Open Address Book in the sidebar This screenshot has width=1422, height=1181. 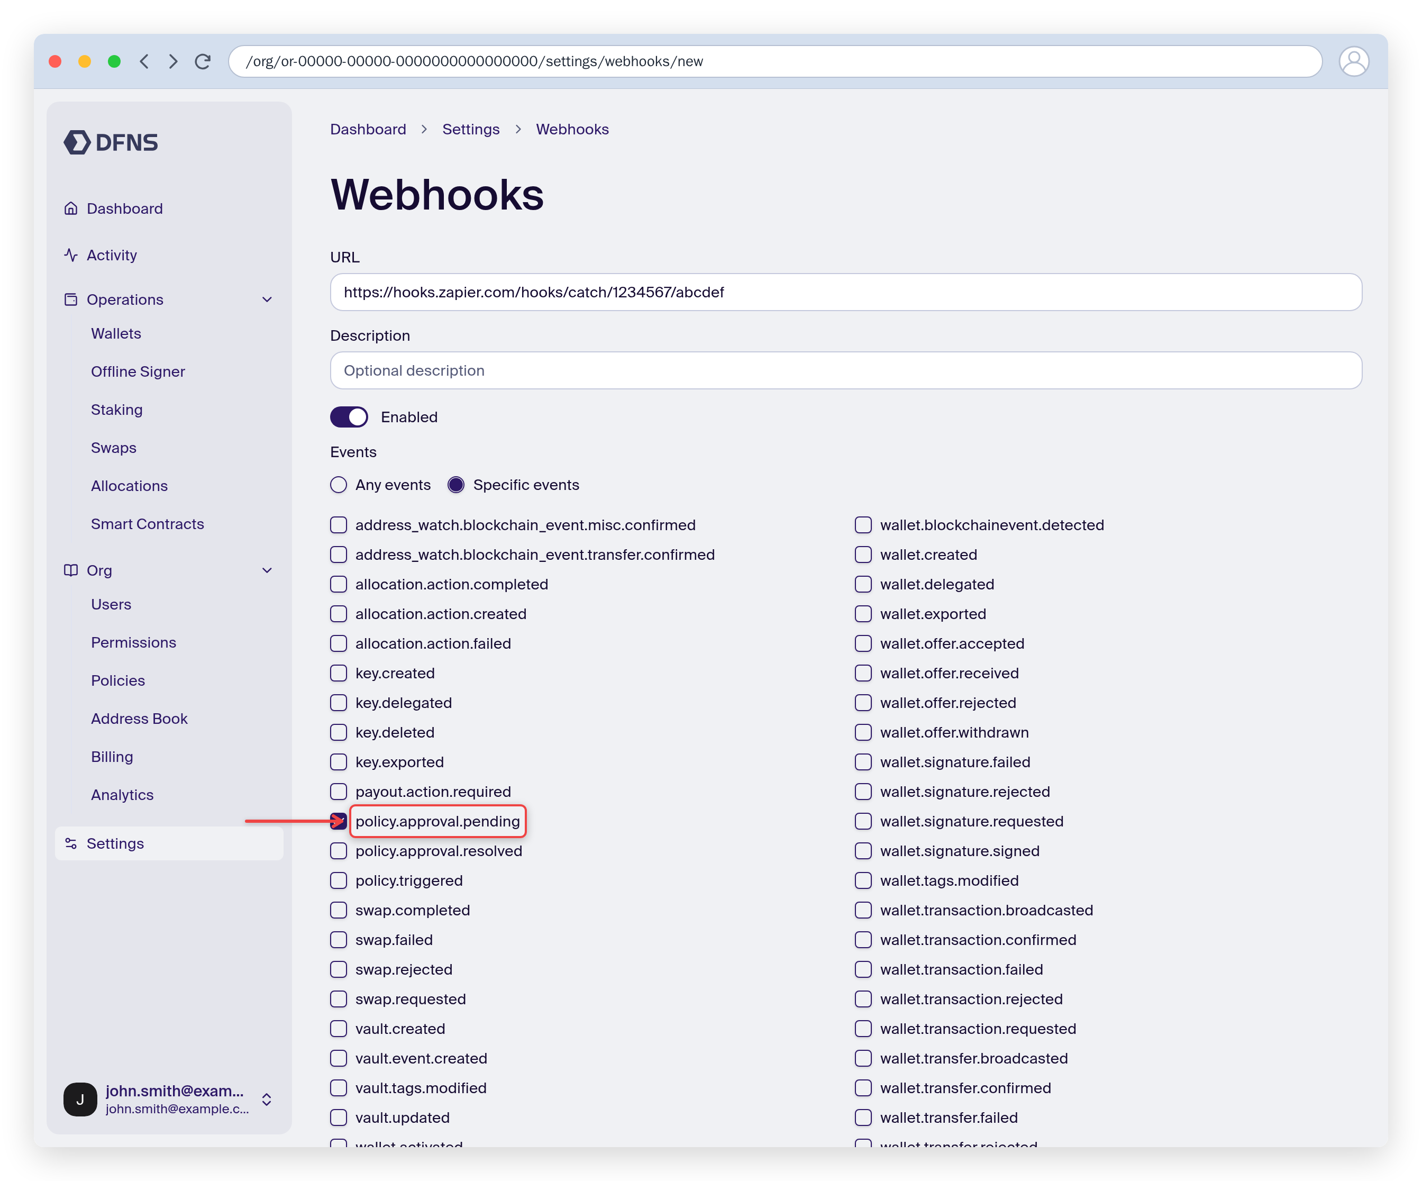coord(140,719)
